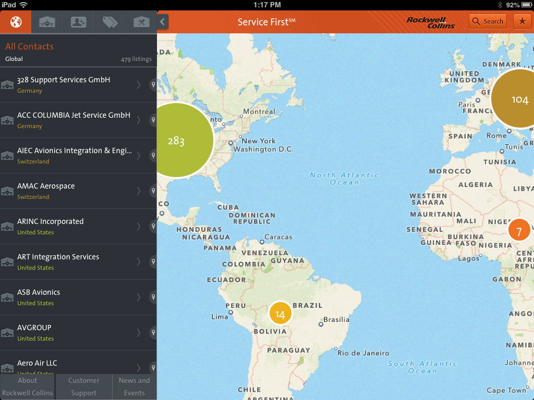Expand chevron for Aero Air LLC

pyautogui.click(x=139, y=368)
